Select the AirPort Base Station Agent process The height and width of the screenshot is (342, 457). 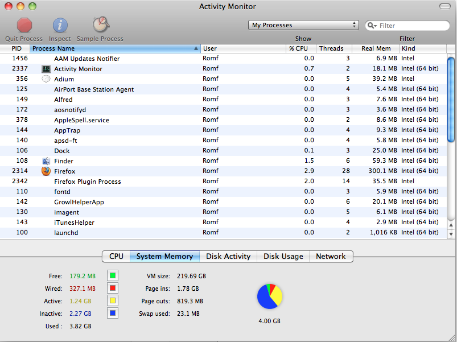[x=223, y=89]
